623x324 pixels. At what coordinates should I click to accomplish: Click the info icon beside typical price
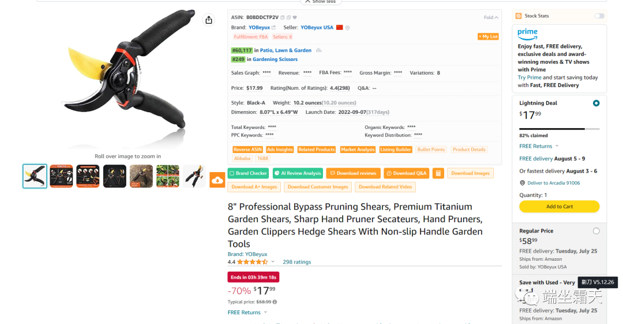(275, 302)
